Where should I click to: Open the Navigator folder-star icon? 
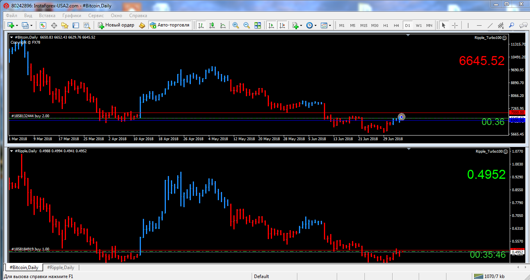(65, 25)
